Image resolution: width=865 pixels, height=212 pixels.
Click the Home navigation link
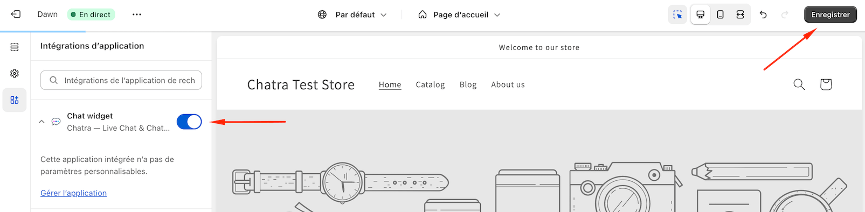pos(390,84)
